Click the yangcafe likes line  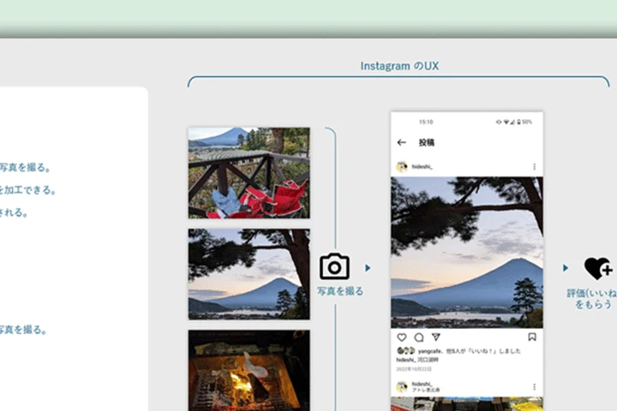[x=469, y=351]
